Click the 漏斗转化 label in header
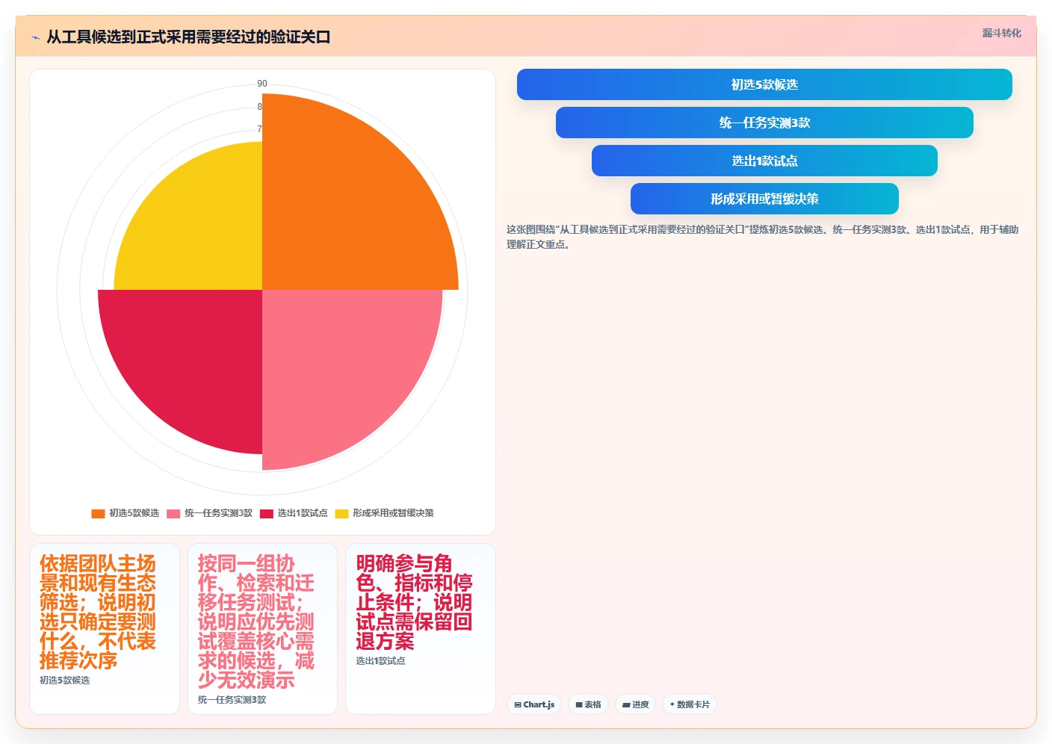 pyautogui.click(x=1001, y=33)
